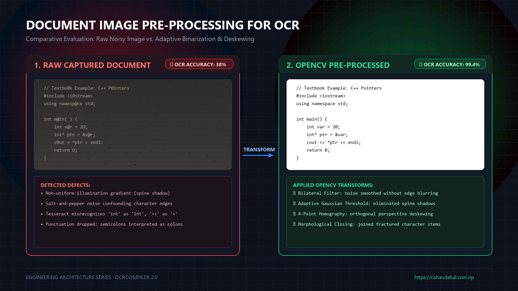Click the 'Adaptive Gaussian Threshold' transform line

point(364,203)
